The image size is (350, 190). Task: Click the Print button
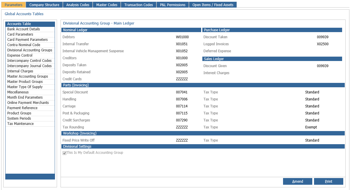click(x=329, y=181)
